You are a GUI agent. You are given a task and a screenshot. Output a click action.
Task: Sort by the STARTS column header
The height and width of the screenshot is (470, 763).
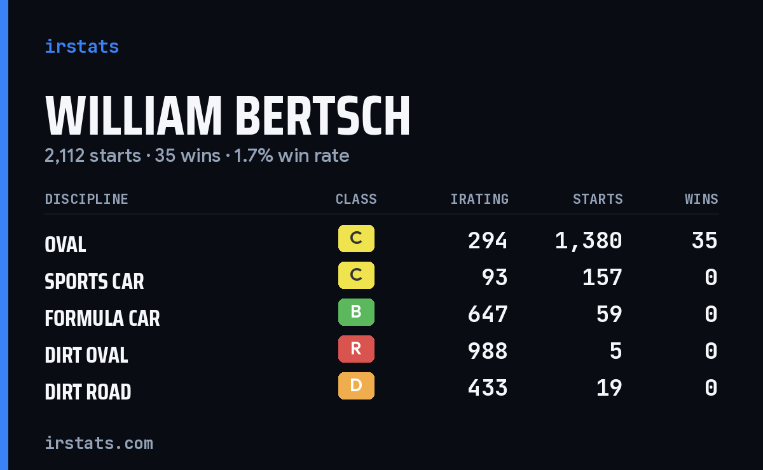(x=598, y=199)
